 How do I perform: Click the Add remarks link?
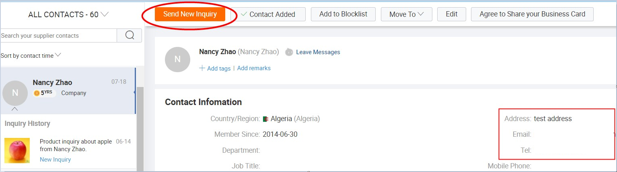(x=254, y=68)
